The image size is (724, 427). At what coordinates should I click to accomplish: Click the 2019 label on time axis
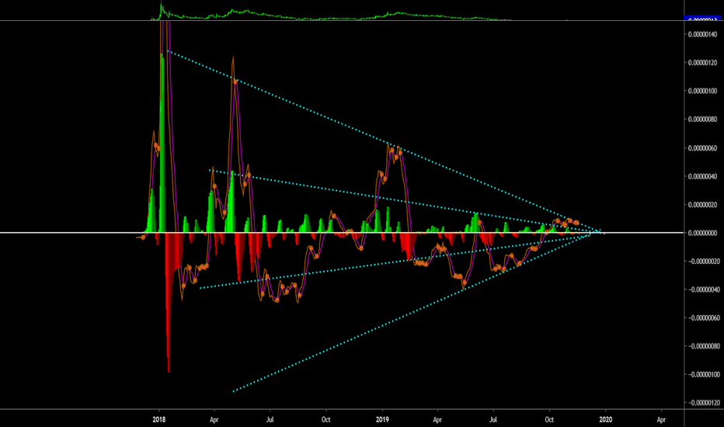[382, 419]
